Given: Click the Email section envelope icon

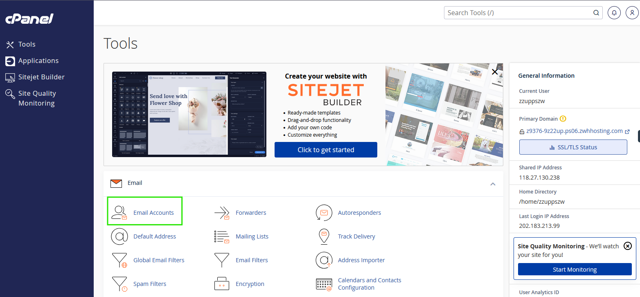Looking at the screenshot, I should pos(116,183).
